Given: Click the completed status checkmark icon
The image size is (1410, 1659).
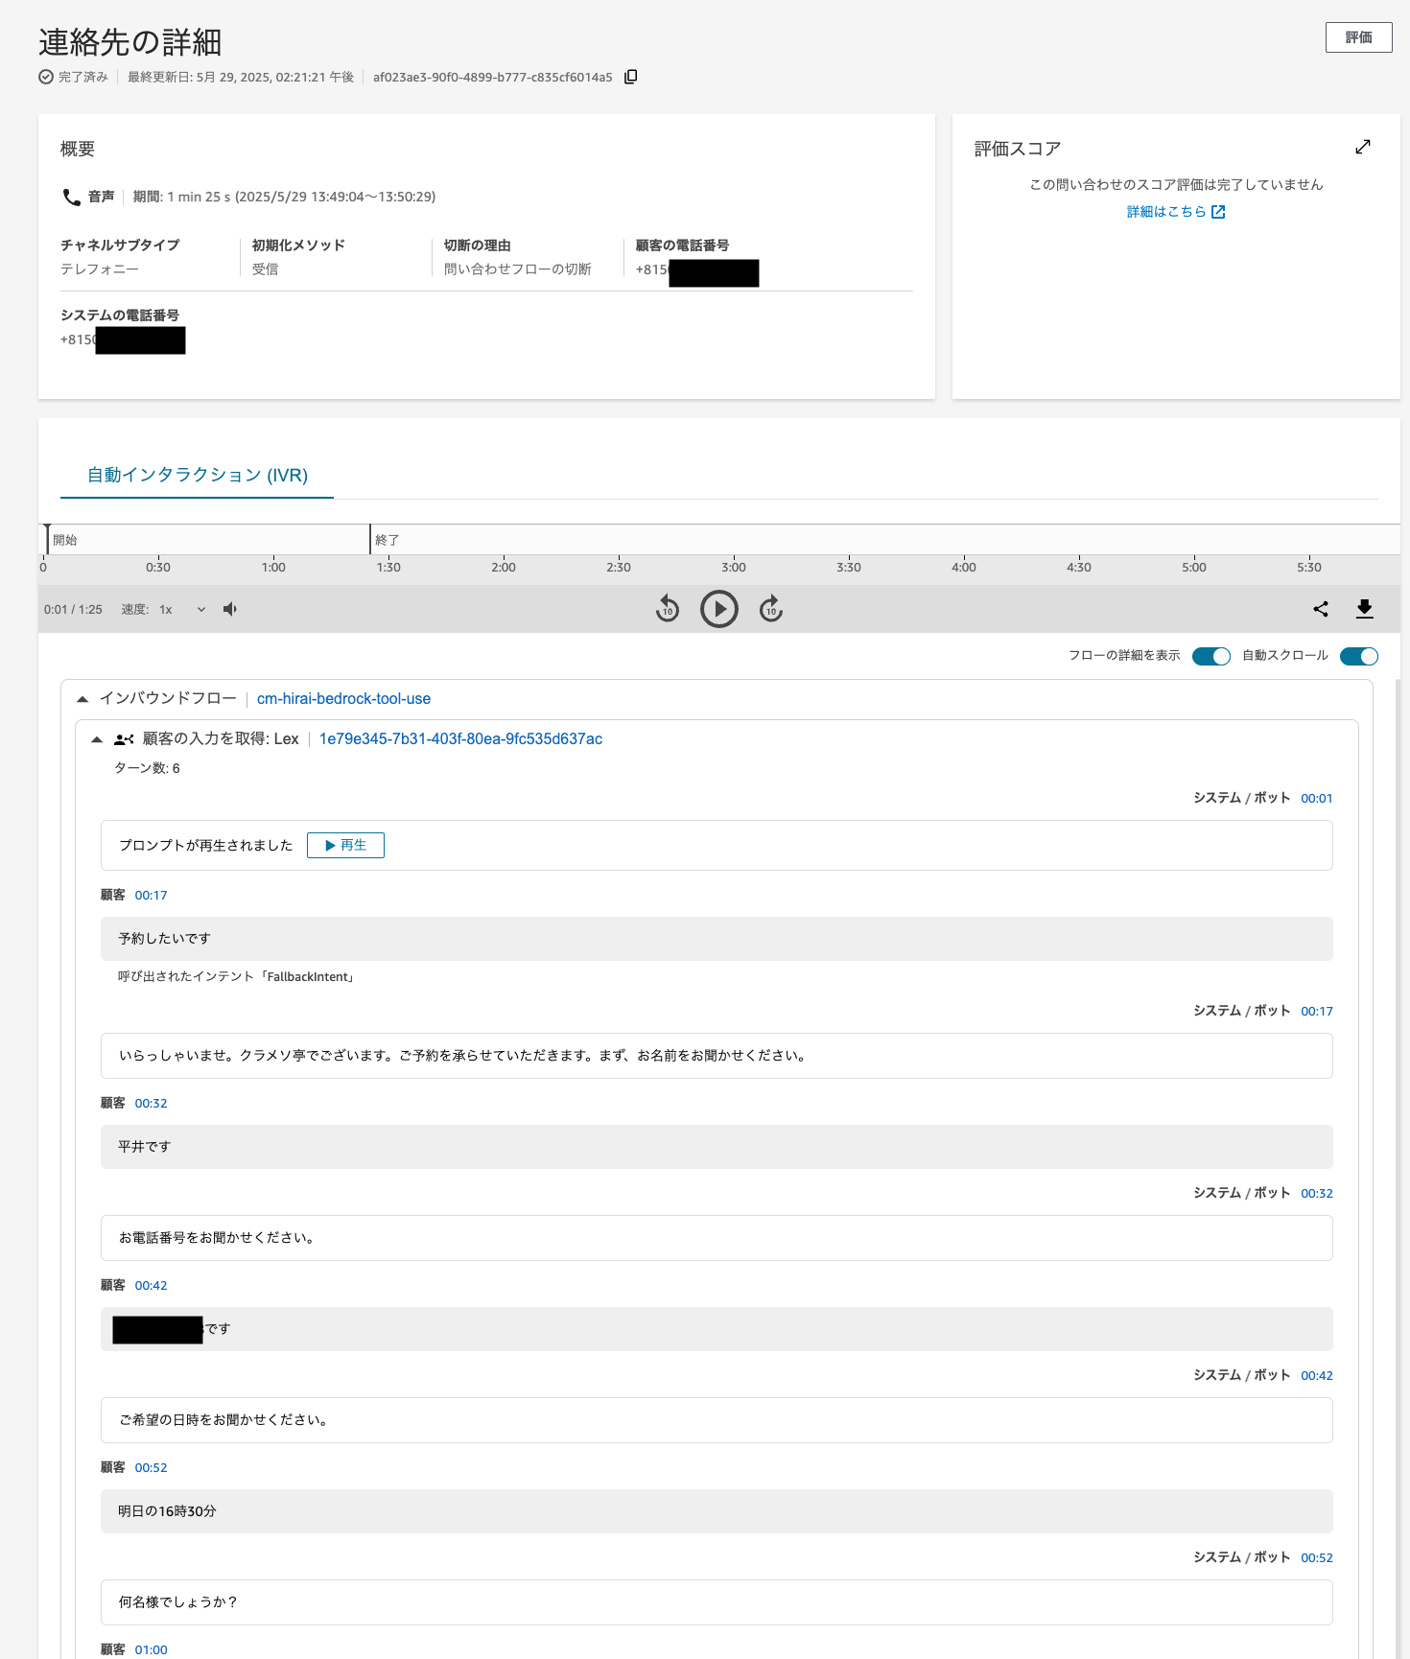Looking at the screenshot, I should [46, 77].
